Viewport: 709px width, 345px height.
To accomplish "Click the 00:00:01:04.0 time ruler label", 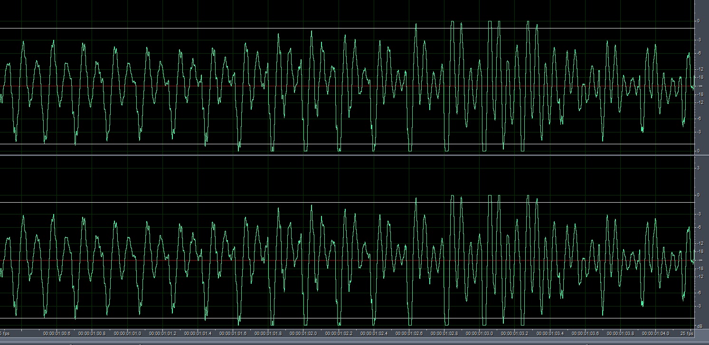I will coord(656,334).
